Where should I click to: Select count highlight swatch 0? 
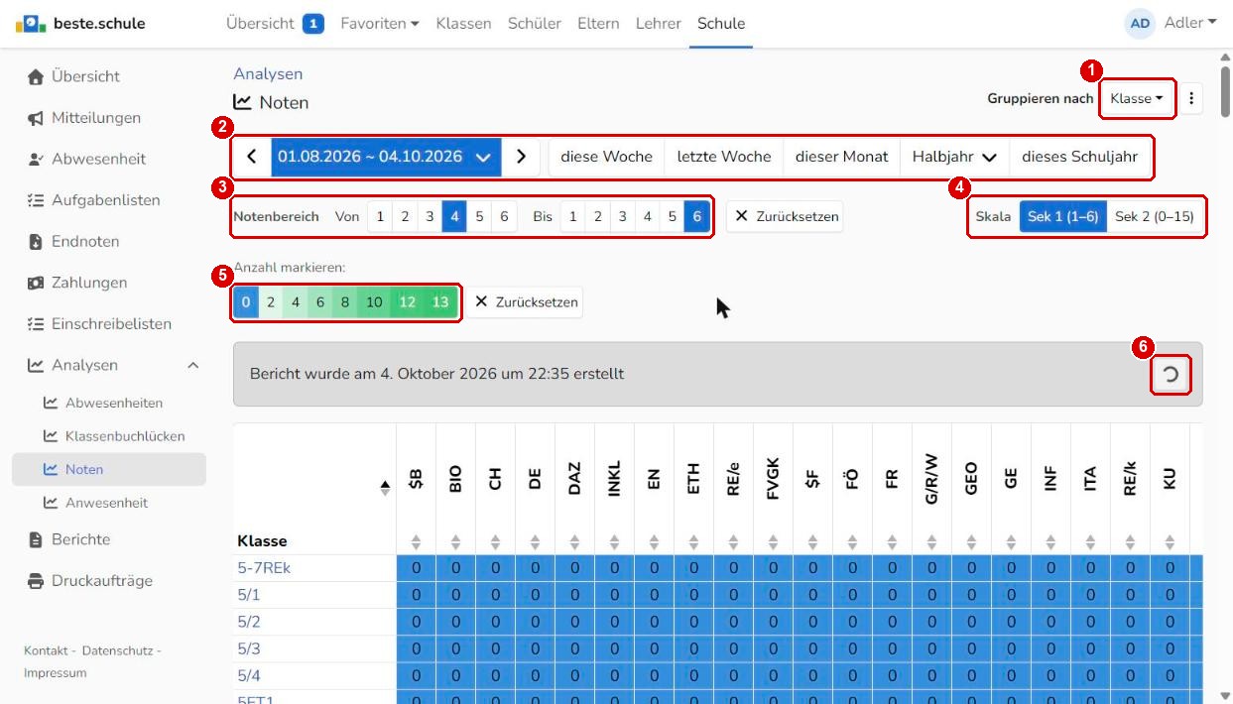tap(246, 302)
